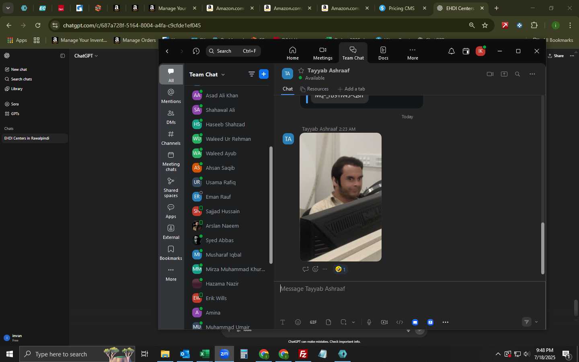
Task: Open chat with Waleed Ur Rehman
Action: (227, 139)
